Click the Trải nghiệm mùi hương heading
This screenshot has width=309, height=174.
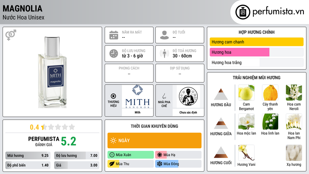(256, 78)
